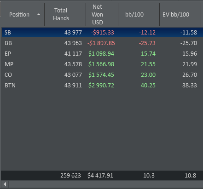Click the CO EV bb/100 value 26.70
Image resolution: width=203 pixels, height=189 pixels.
click(x=190, y=75)
